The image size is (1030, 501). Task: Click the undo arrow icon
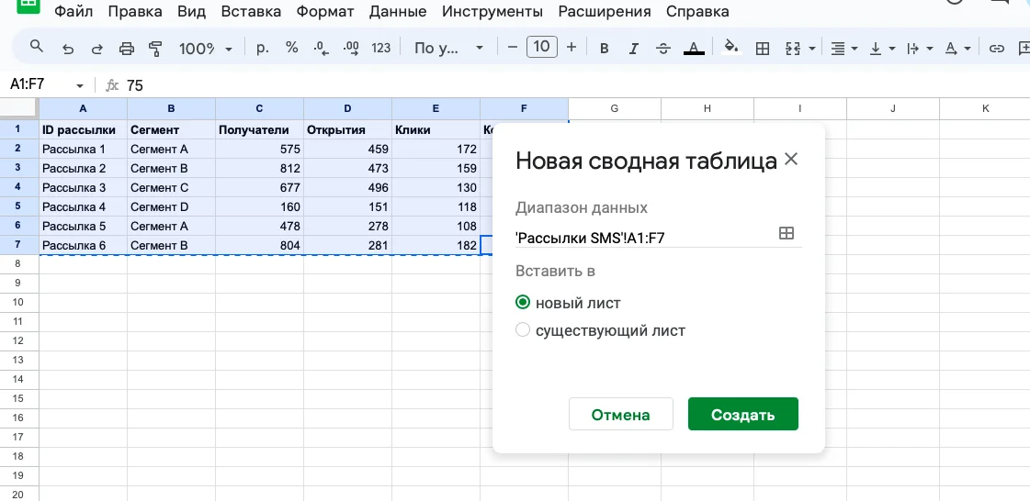[67, 48]
